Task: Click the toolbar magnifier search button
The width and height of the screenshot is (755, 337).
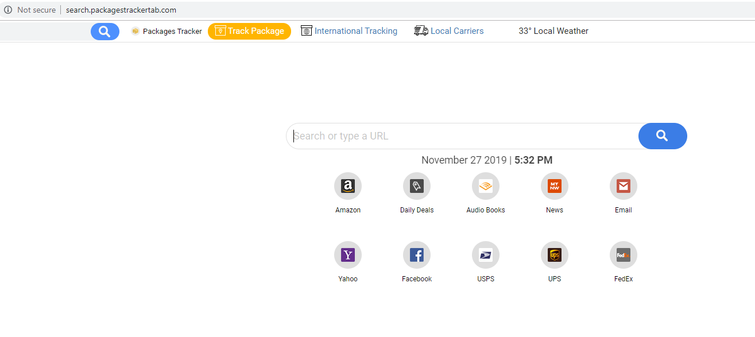Action: [104, 32]
